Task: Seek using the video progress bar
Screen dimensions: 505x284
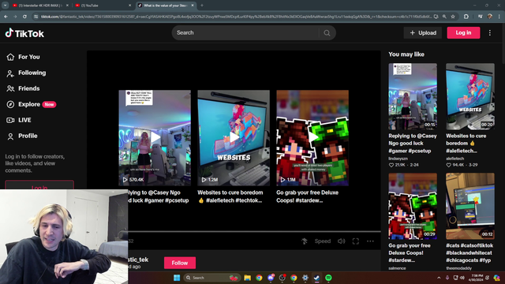Action: (254, 231)
